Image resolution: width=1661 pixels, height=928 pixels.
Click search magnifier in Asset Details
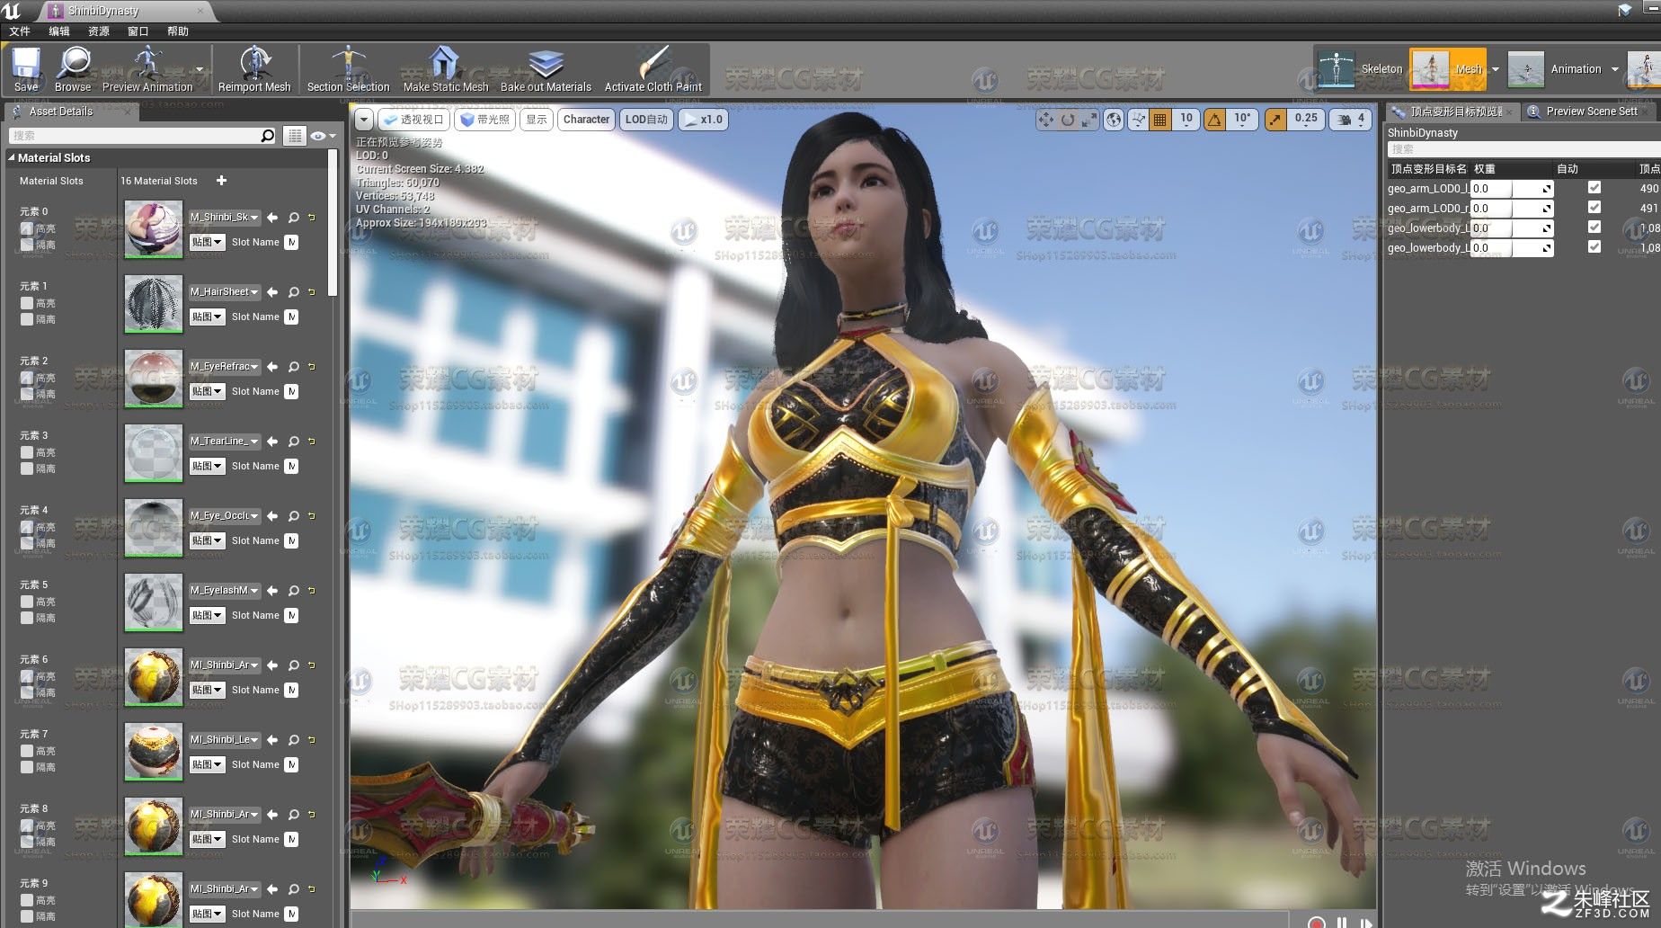268,136
